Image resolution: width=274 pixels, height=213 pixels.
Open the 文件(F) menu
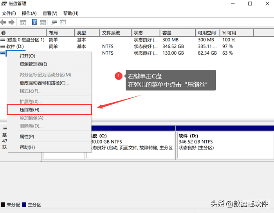(x=9, y=13)
